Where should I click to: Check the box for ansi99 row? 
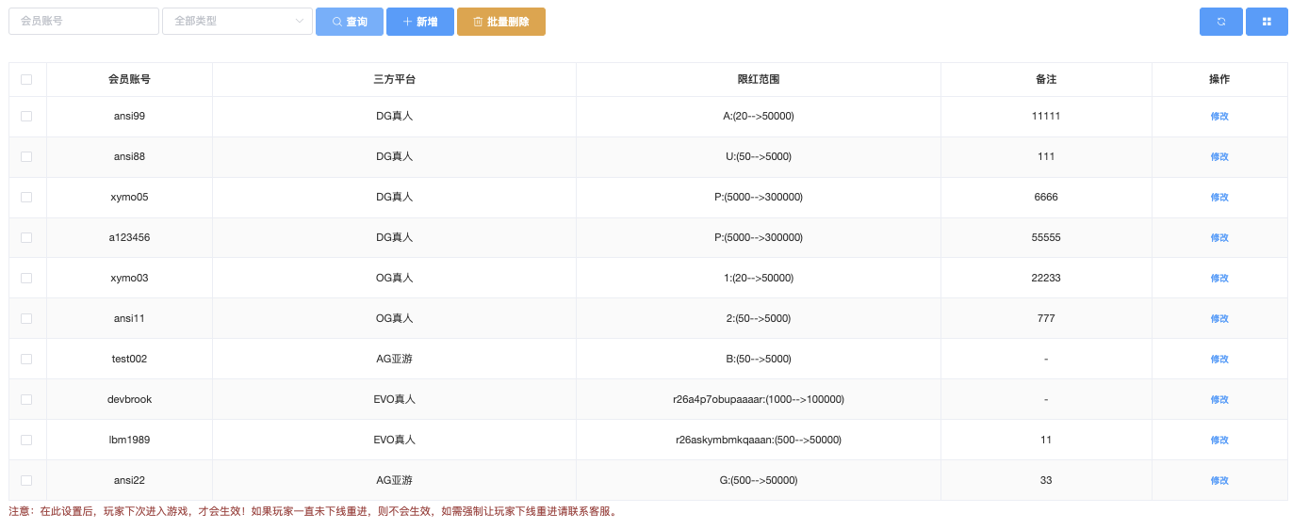click(26, 117)
